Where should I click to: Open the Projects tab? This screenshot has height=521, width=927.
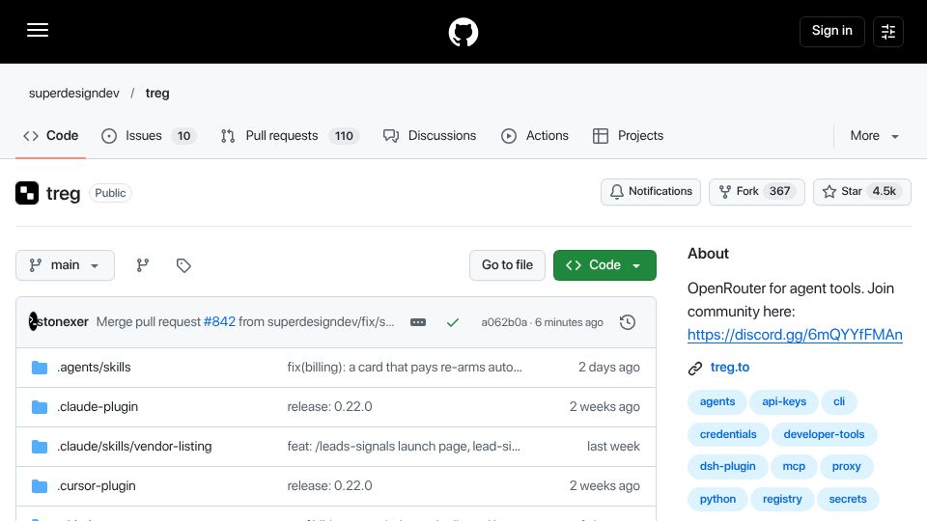pyautogui.click(x=628, y=136)
